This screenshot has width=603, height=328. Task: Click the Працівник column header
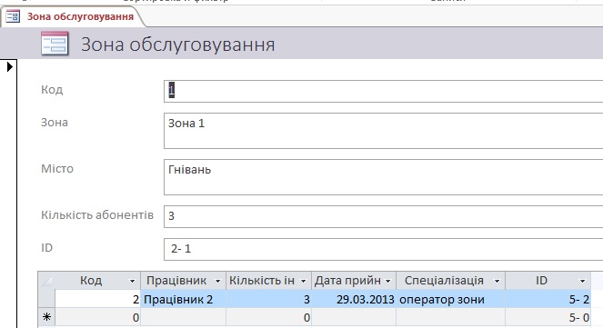pyautogui.click(x=184, y=281)
